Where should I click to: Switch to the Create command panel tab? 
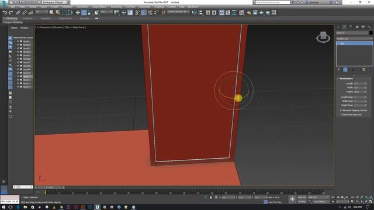coord(338,27)
